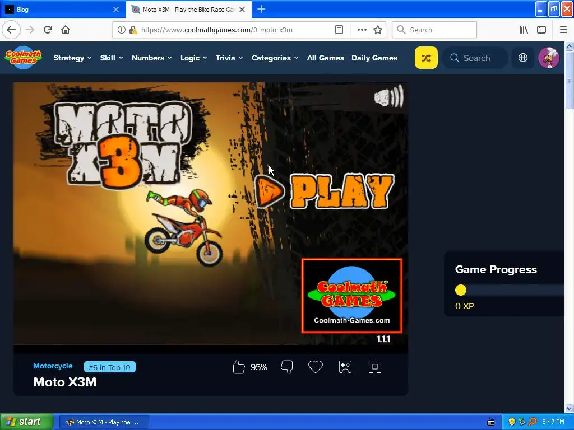
Task: Open the browser home page
Action: point(66,30)
